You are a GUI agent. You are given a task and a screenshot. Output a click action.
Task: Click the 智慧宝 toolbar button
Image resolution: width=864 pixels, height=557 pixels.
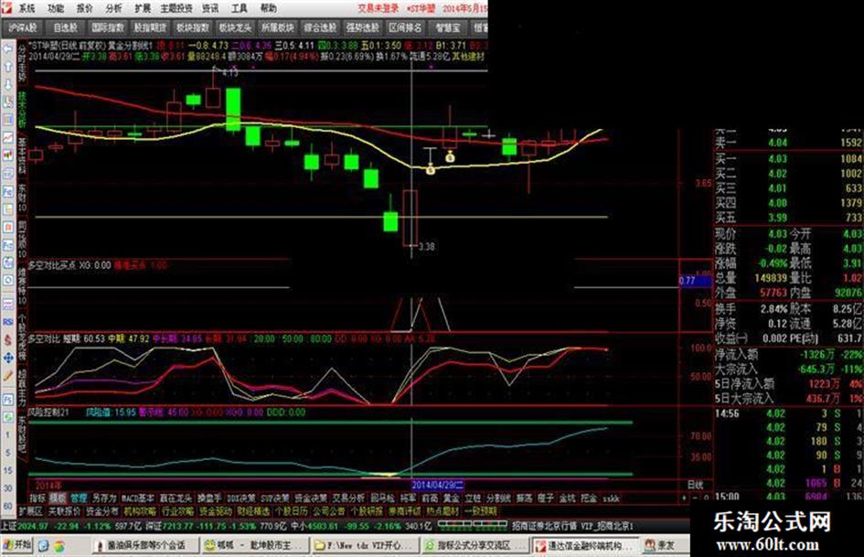pyautogui.click(x=447, y=27)
